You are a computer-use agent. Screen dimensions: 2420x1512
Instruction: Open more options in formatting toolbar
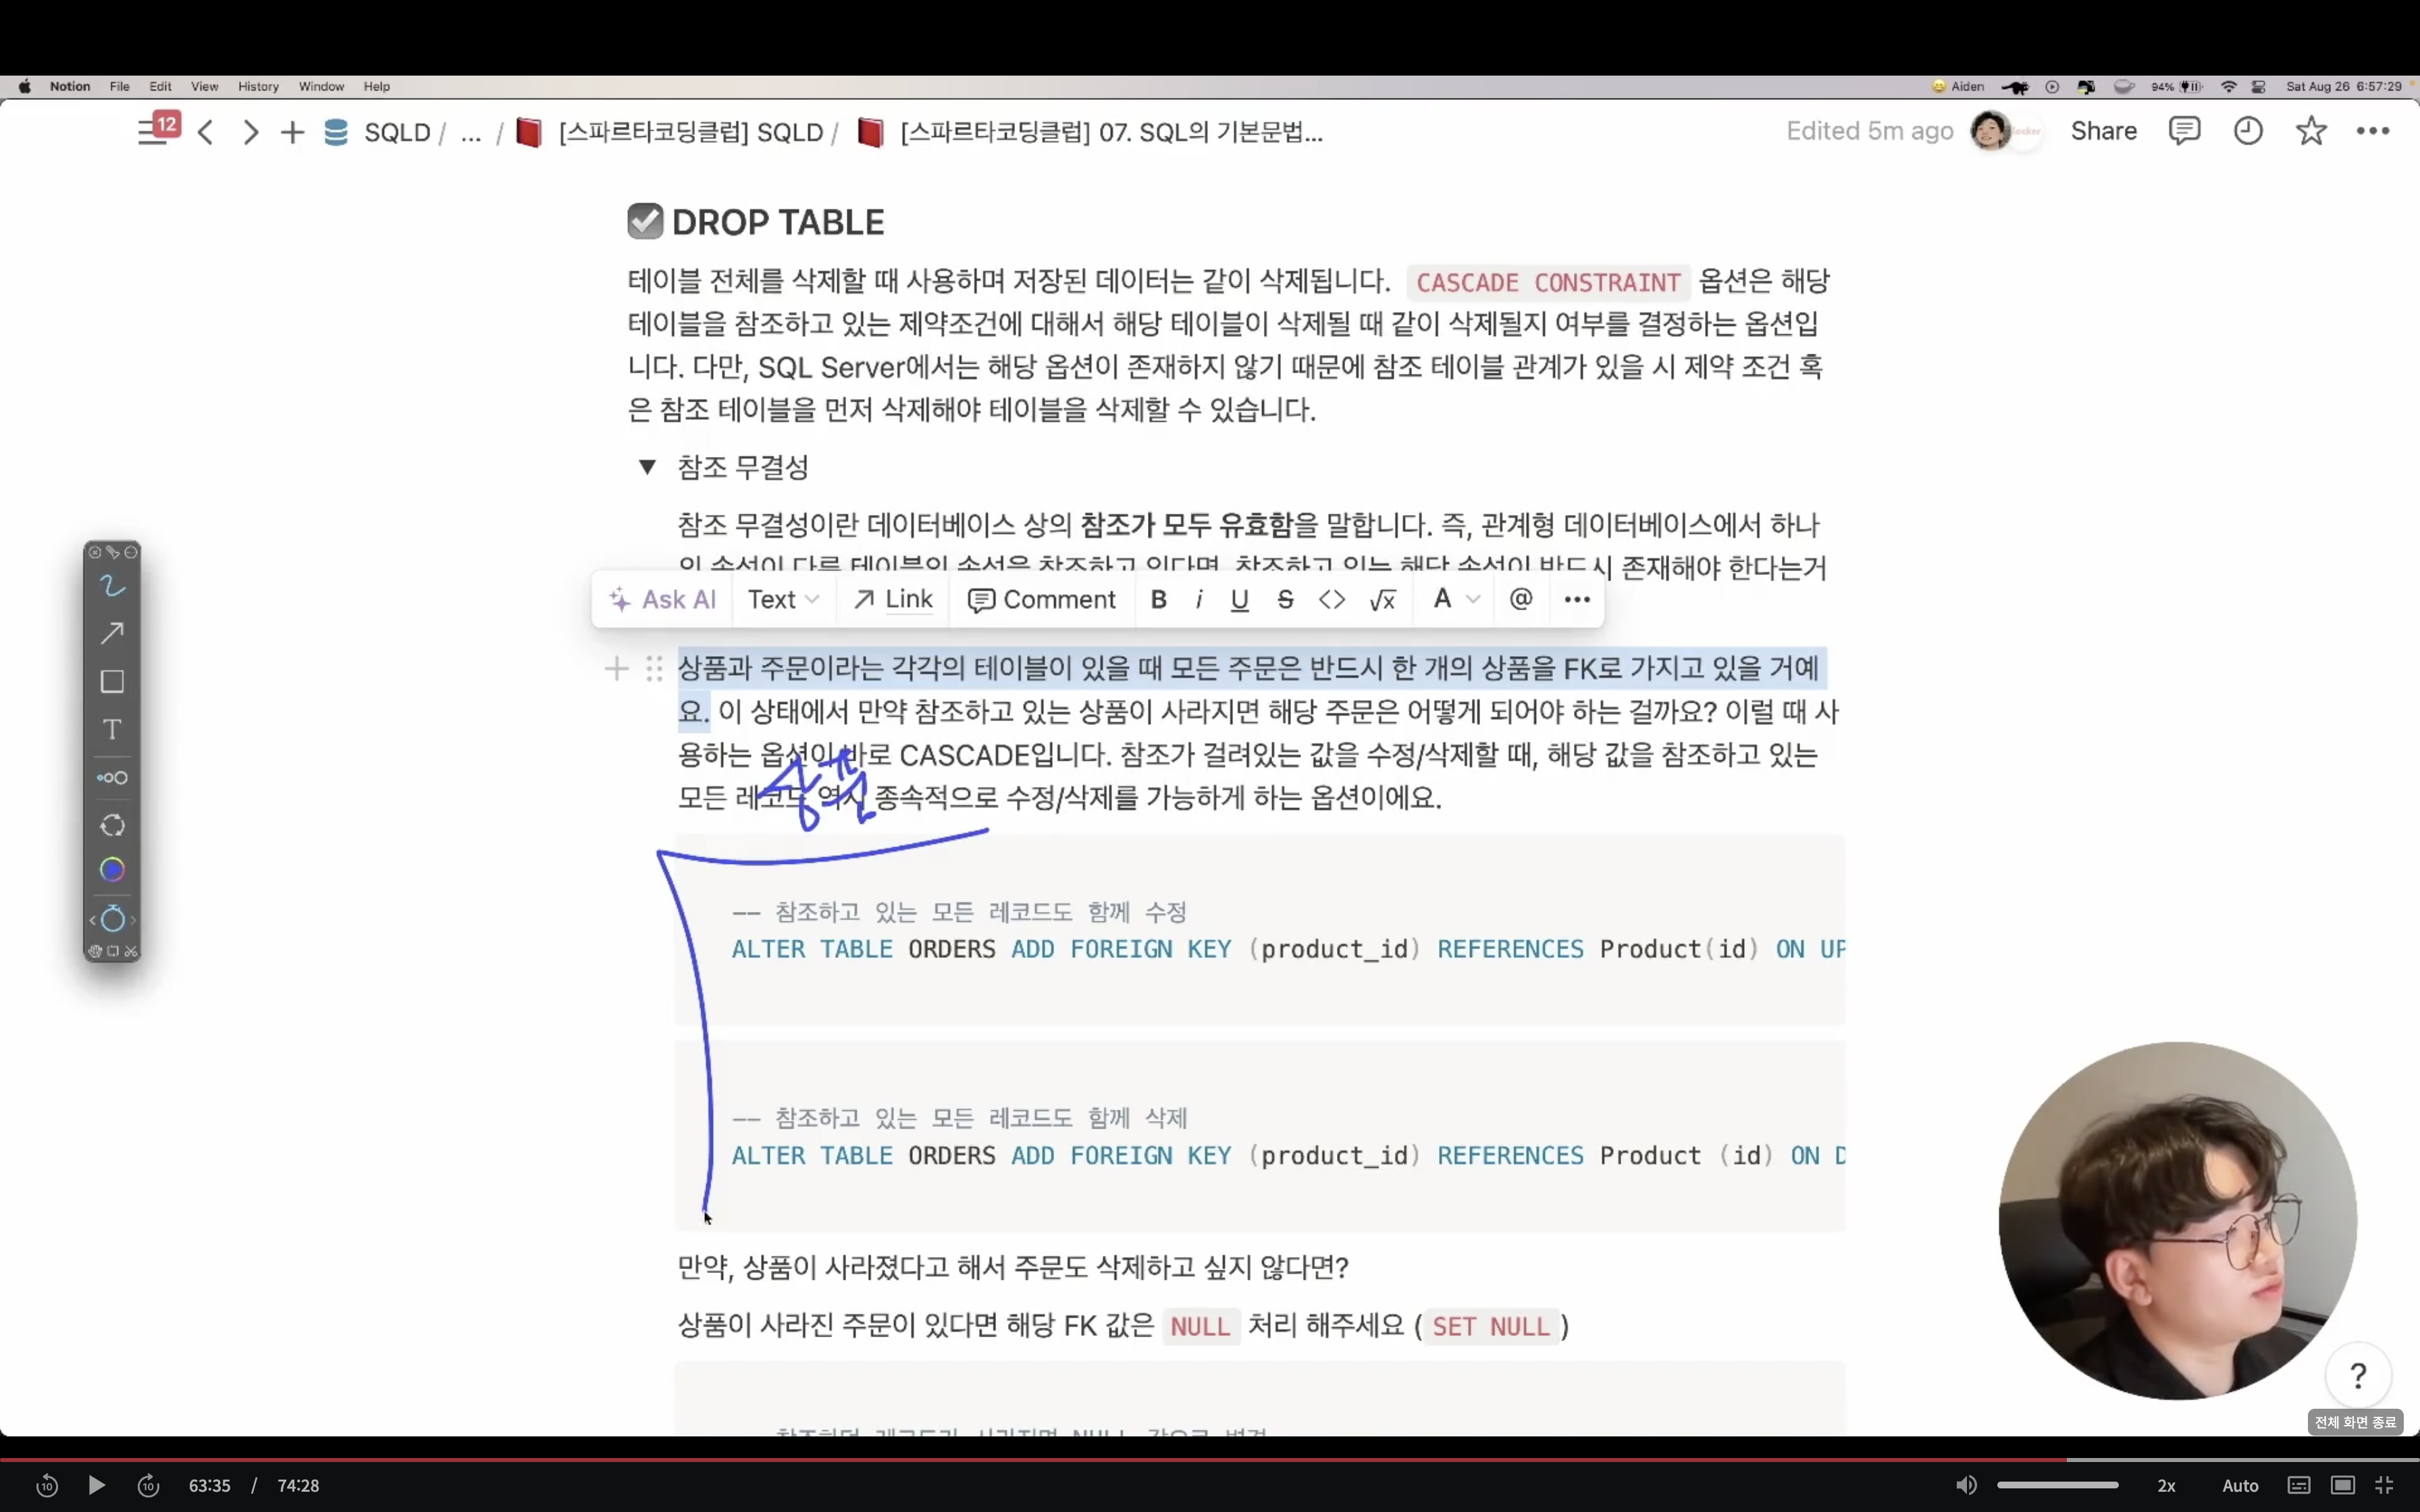1576,599
